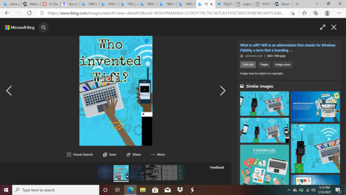Image resolution: width=346 pixels, height=195 pixels.
Task: Click the Pages button
Action: (x=264, y=64)
